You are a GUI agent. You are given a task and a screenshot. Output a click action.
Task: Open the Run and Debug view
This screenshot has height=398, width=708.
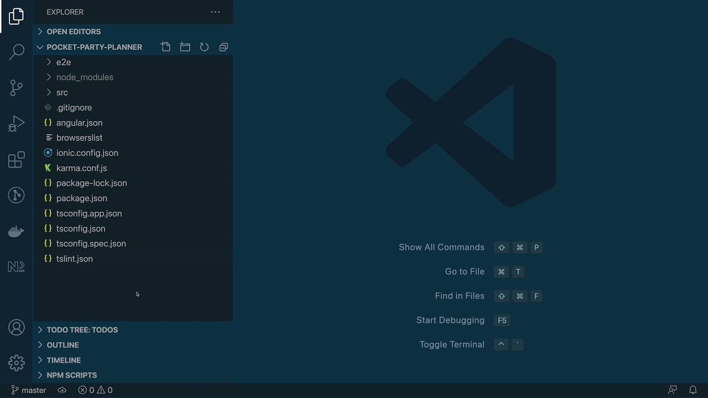pos(17,123)
